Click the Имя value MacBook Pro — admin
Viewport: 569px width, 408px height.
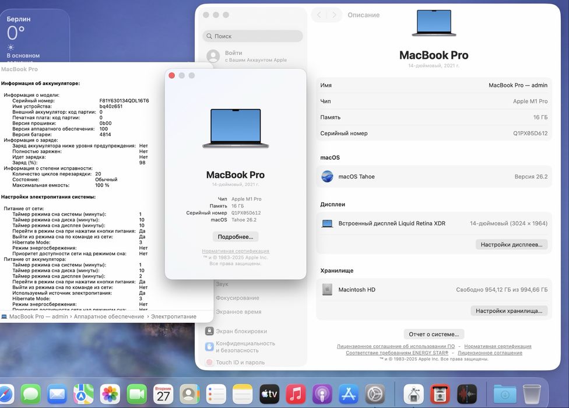point(518,85)
